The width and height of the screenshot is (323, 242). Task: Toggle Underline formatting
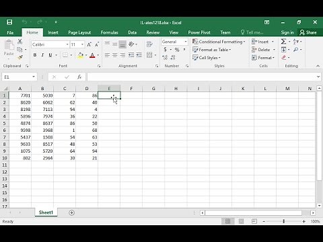[50, 55]
